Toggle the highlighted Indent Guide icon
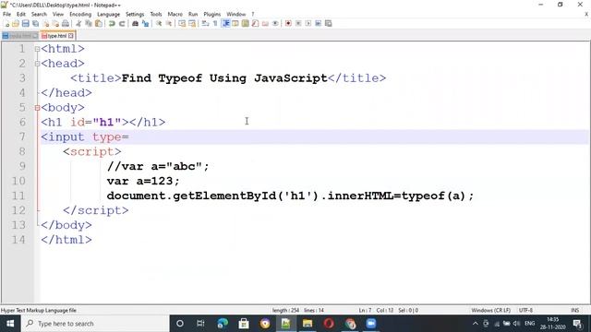 tap(225, 24)
